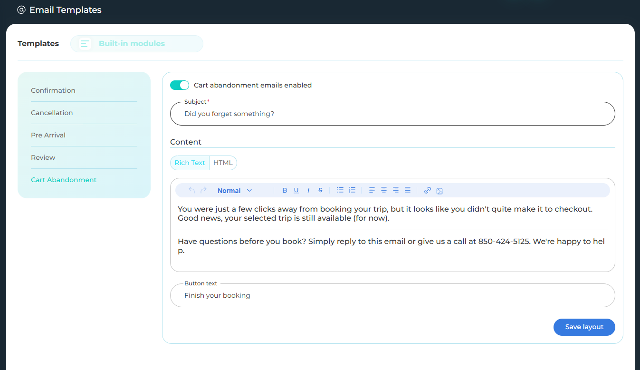This screenshot has width=640, height=370.
Task: Undo the last edit in the editor
Action: click(x=192, y=190)
